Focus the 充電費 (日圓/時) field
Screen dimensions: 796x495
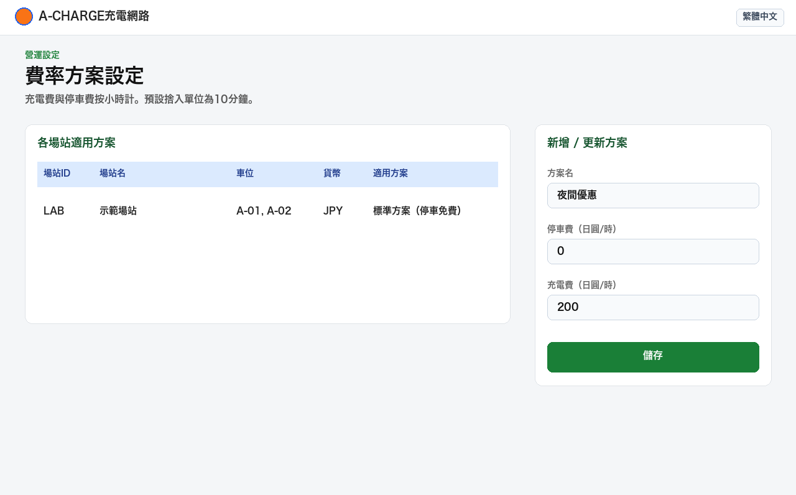[653, 308]
